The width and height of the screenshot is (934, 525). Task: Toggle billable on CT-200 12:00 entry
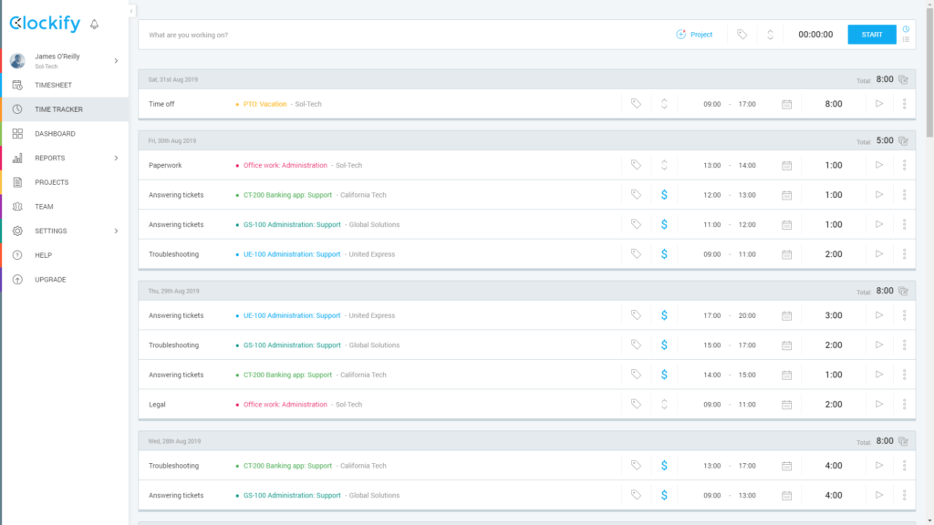[664, 195]
